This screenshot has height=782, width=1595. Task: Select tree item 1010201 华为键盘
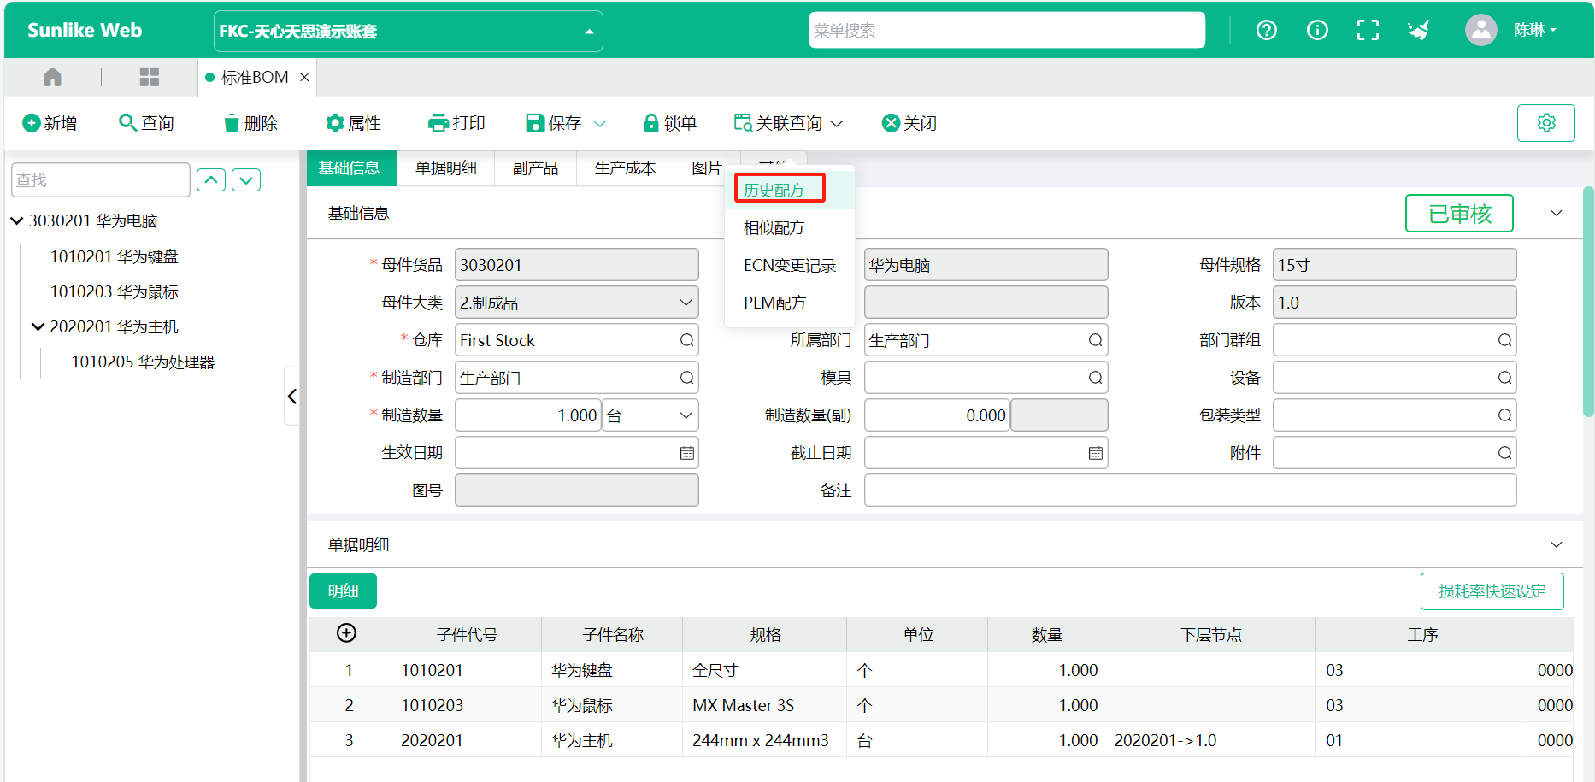click(x=115, y=256)
